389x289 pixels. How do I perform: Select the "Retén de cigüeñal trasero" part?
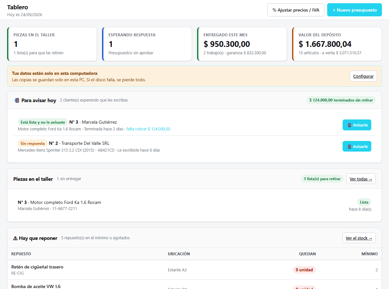37,267
